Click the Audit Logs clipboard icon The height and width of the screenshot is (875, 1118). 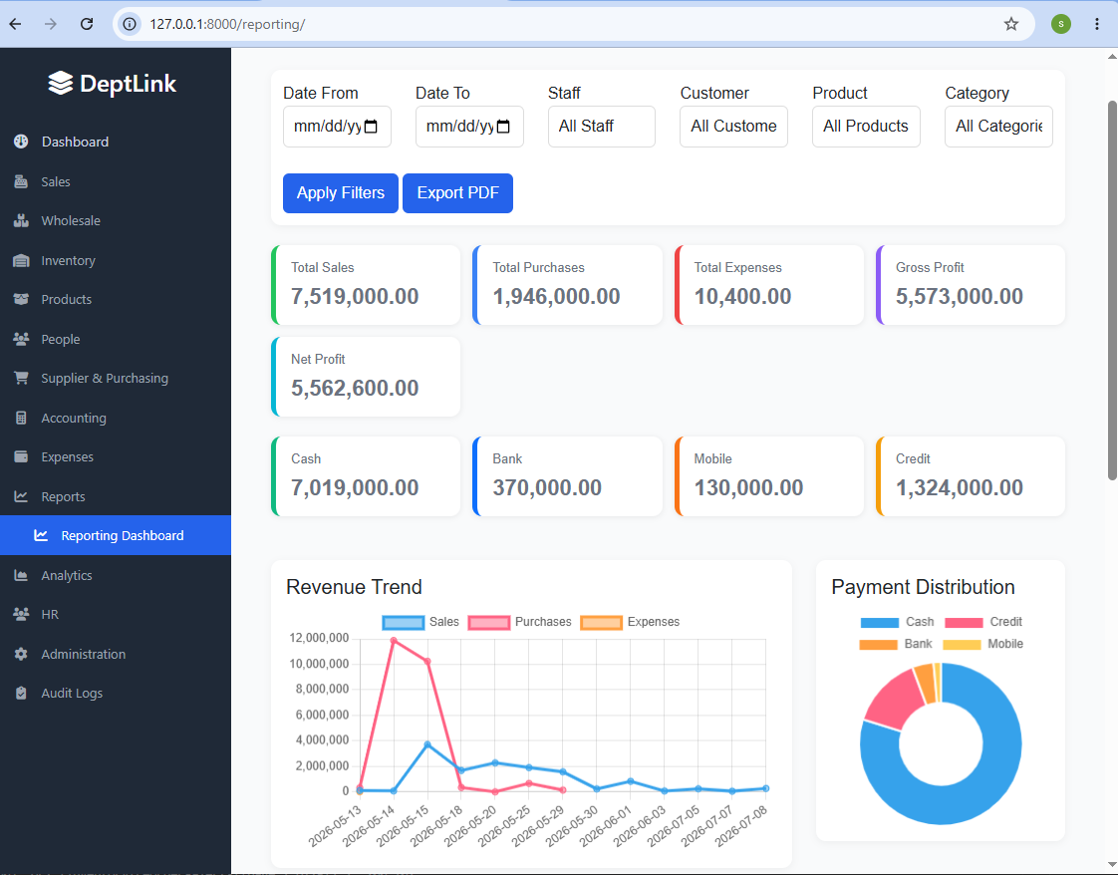tap(21, 694)
